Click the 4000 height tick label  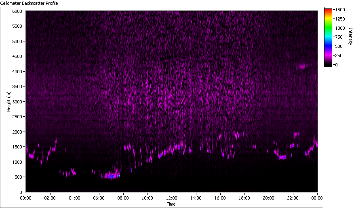pos(17,72)
